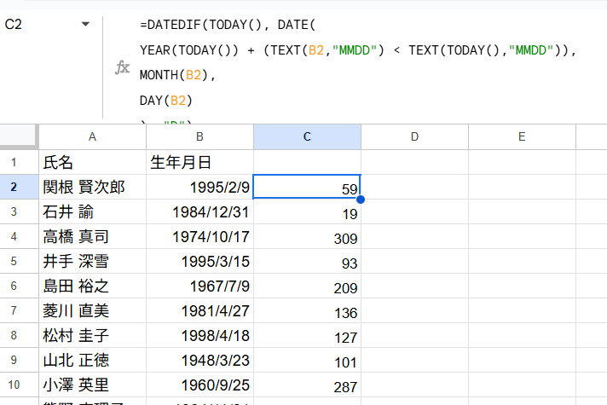Select cell with 松村 圭子
The image size is (607, 405).
point(92,335)
